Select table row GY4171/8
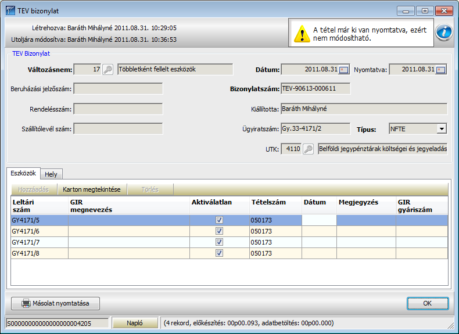Image resolution: width=459 pixels, height=334 pixels. pyautogui.click(x=229, y=253)
